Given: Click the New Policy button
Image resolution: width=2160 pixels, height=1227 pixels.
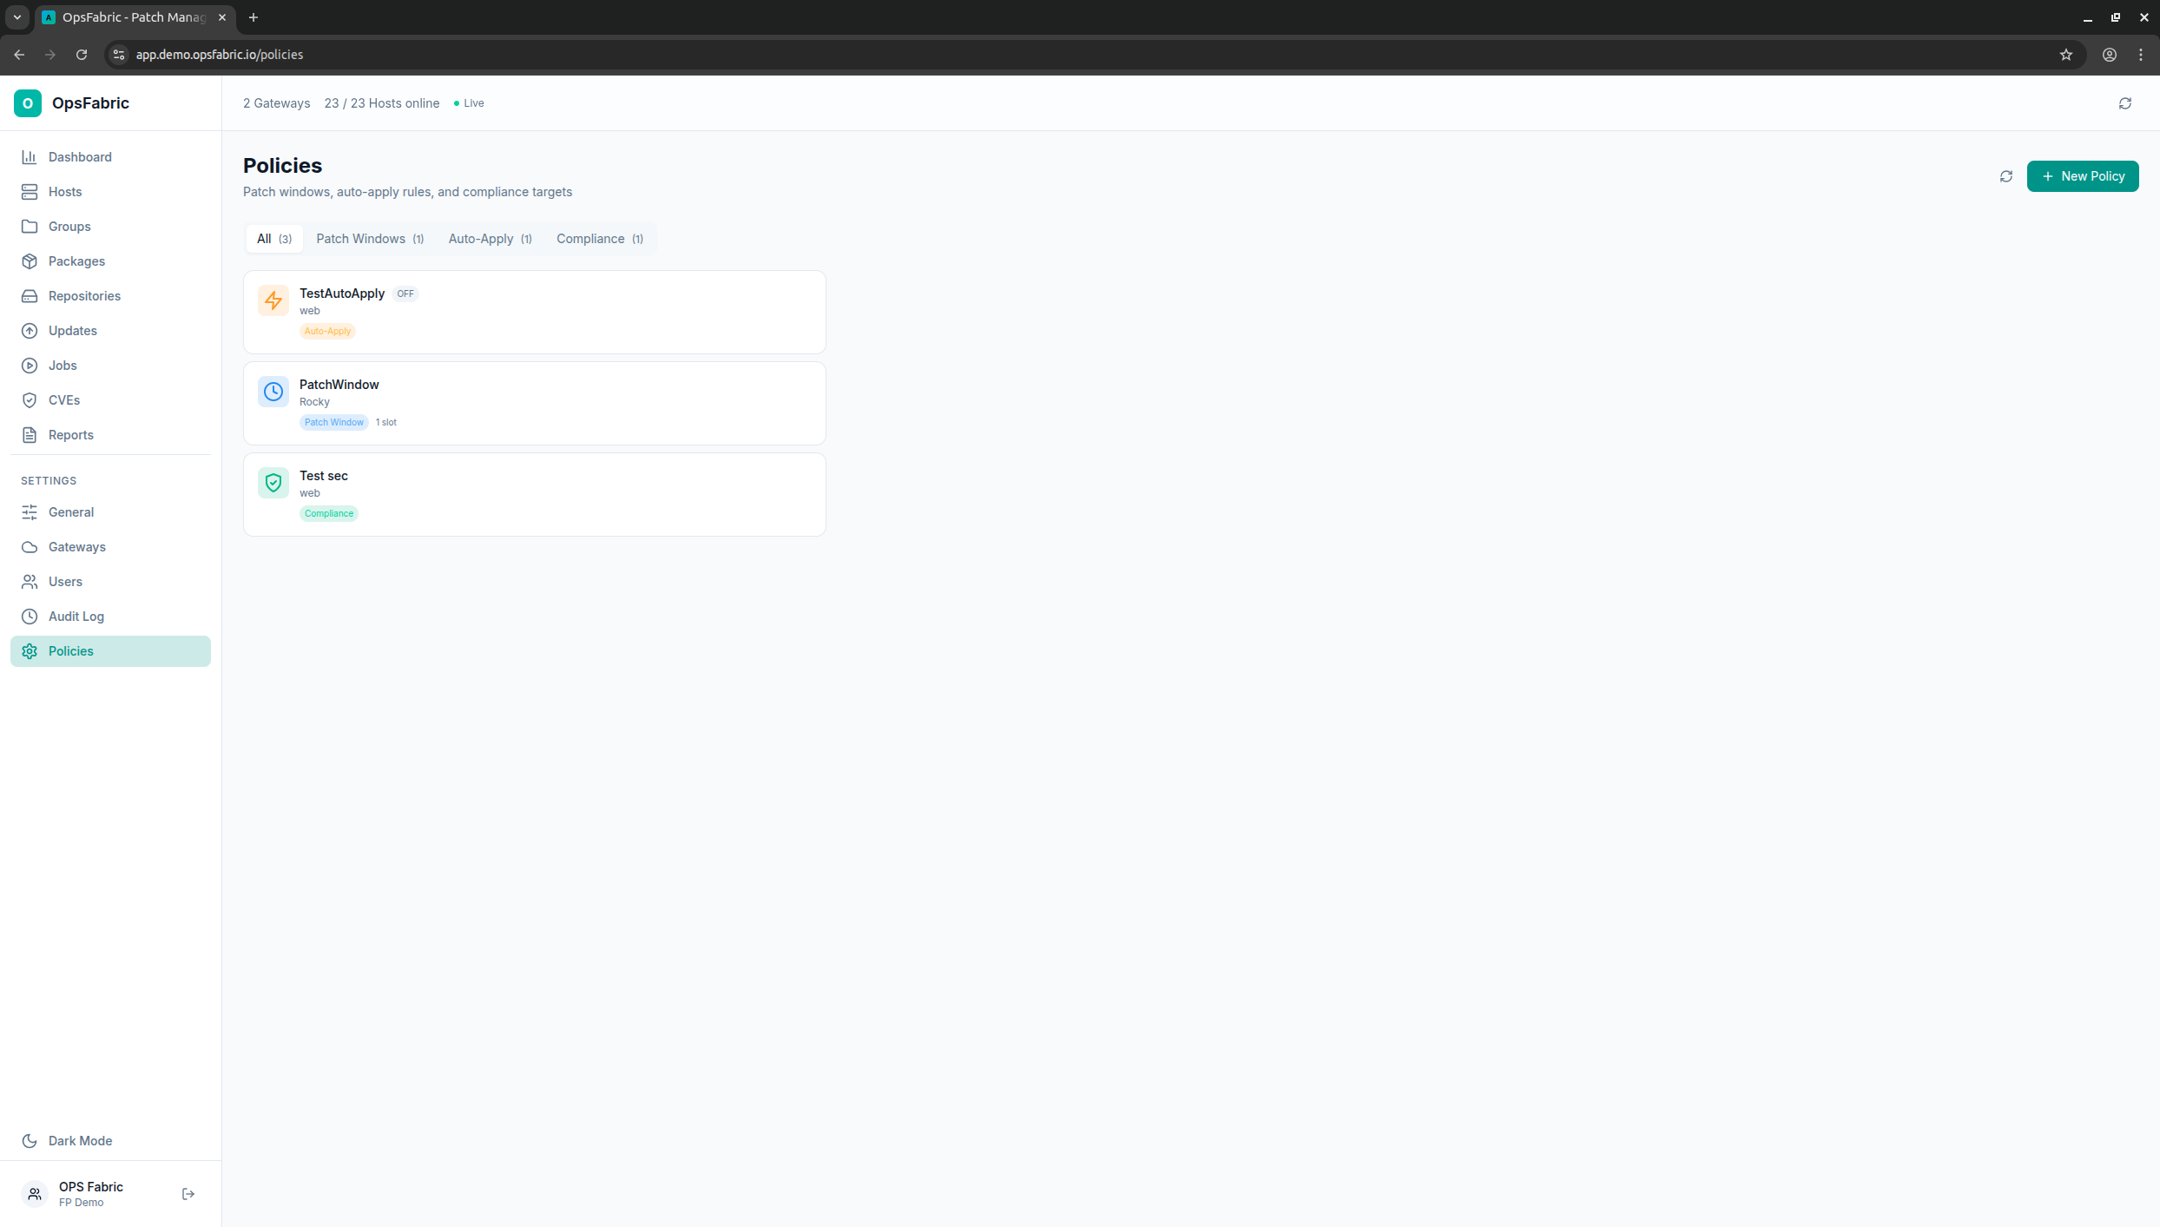Looking at the screenshot, I should click(2082, 176).
